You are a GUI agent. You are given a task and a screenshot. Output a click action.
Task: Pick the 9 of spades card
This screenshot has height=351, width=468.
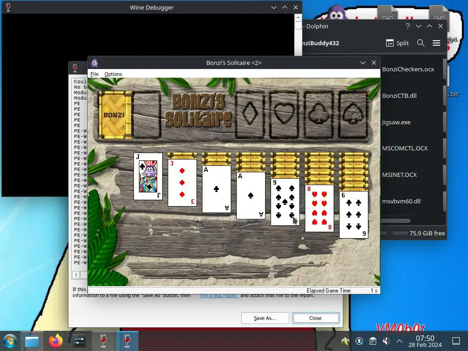[x=285, y=202]
